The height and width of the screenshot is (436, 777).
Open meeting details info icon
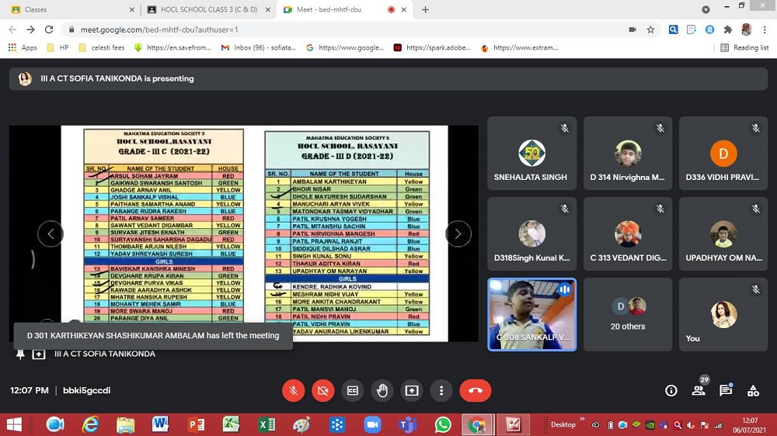coord(671,391)
